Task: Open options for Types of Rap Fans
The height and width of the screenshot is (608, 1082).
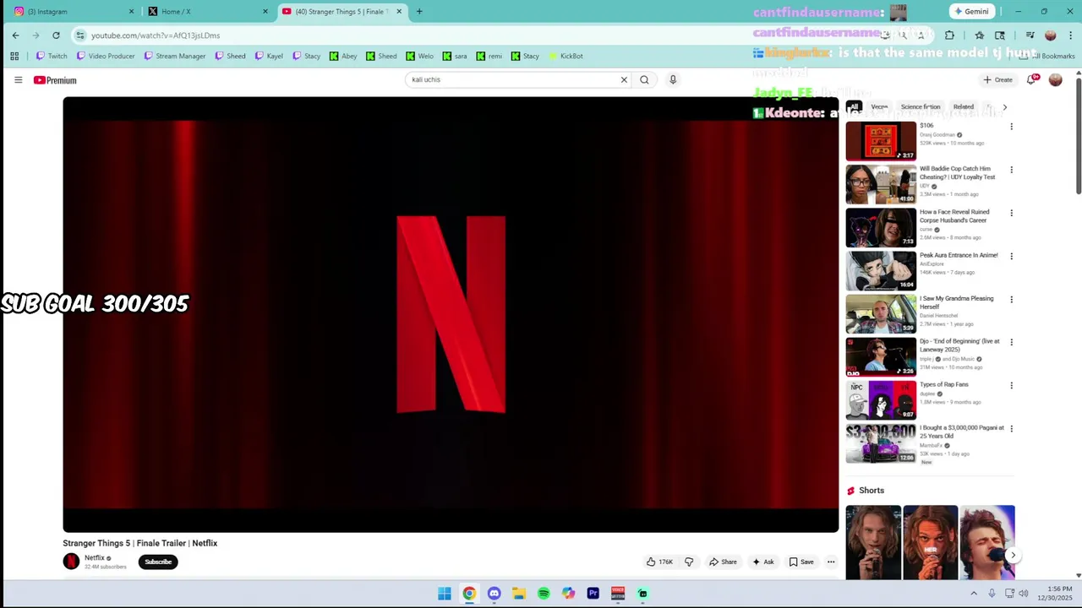Action: 1011,385
